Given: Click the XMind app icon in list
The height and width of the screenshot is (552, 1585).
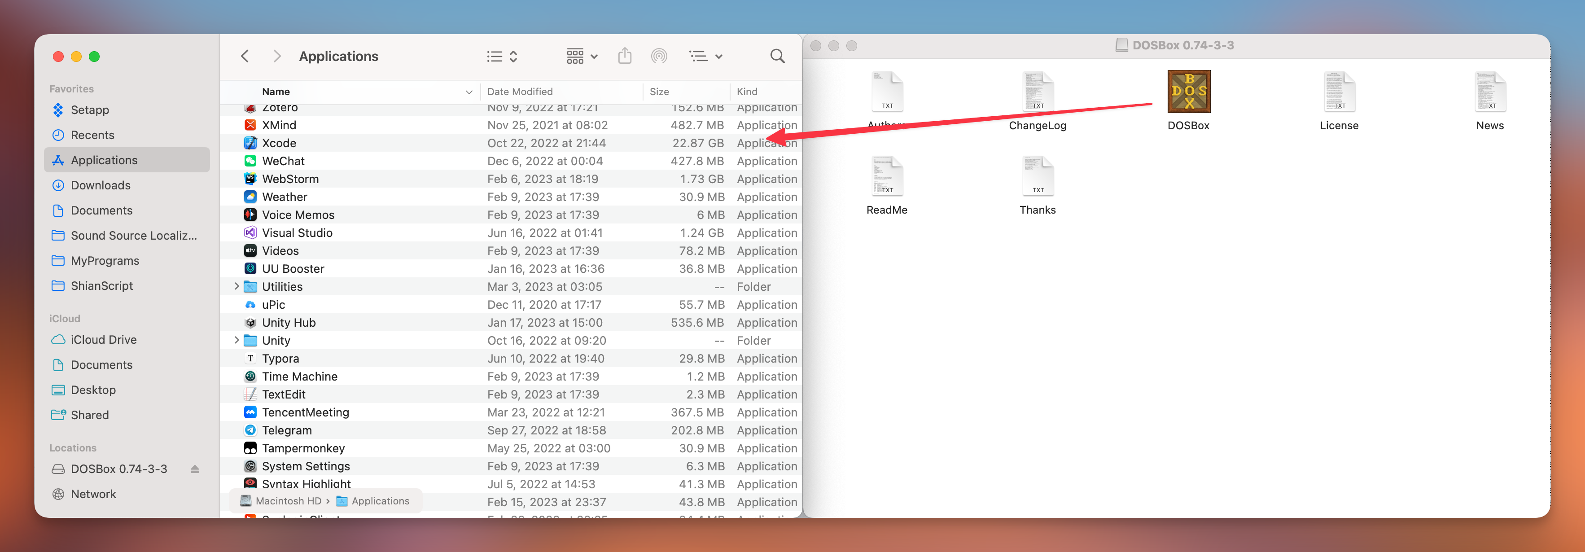Looking at the screenshot, I should click(250, 125).
